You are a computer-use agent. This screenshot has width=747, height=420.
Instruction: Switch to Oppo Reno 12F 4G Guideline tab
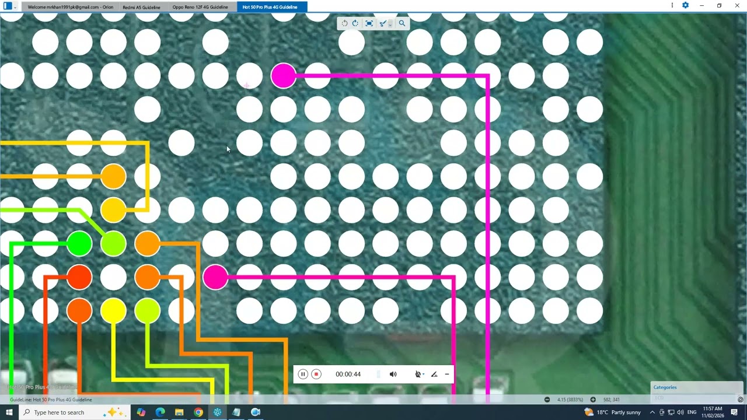tap(200, 7)
